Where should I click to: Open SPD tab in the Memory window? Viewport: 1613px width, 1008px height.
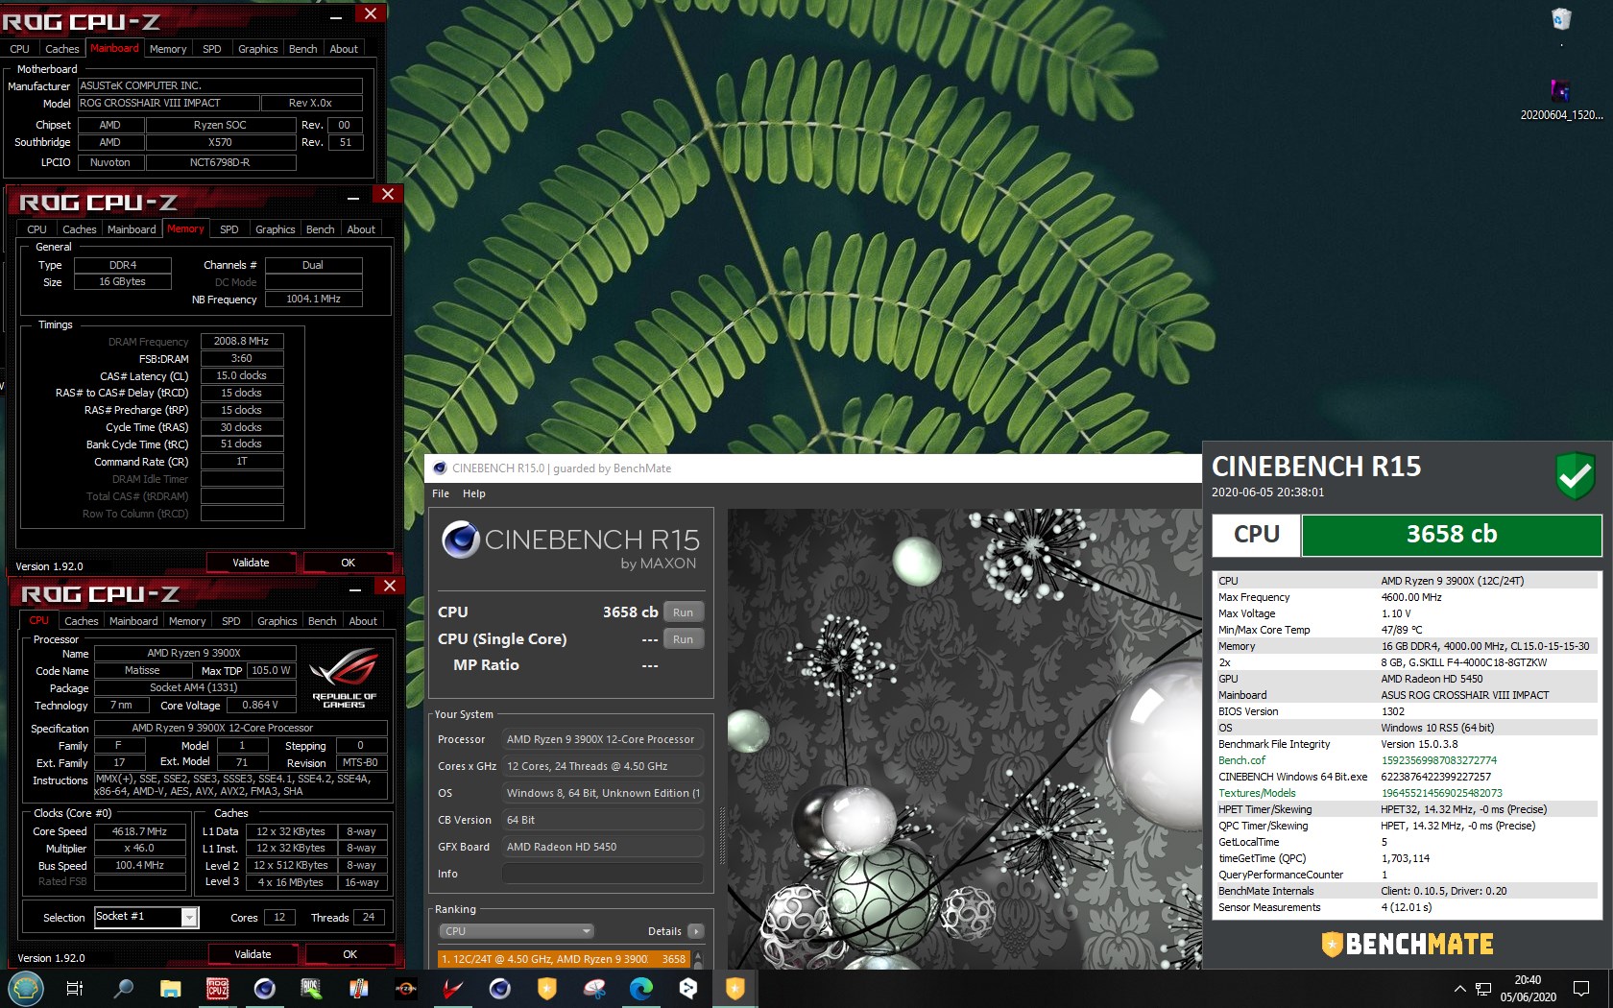pos(229,229)
